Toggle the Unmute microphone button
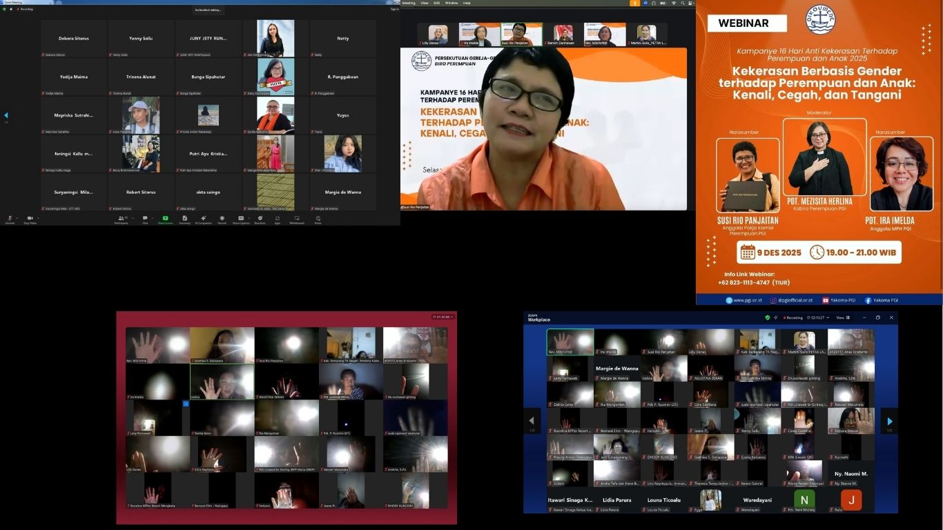 tap(10, 219)
